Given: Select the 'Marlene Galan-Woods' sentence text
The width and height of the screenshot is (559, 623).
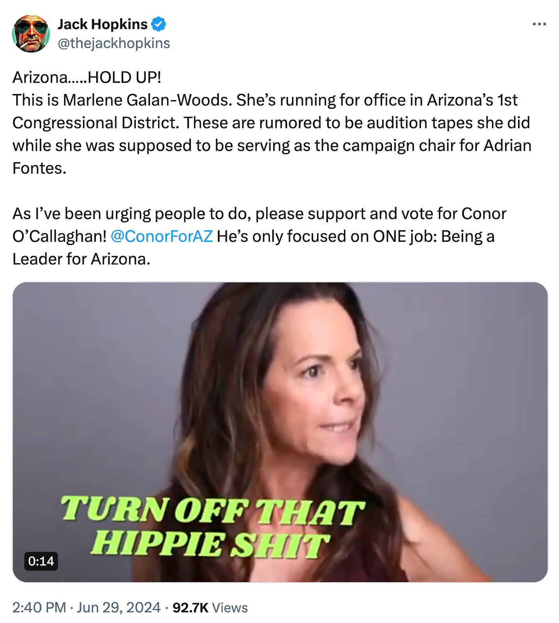Looking at the screenshot, I should tap(122, 100).
